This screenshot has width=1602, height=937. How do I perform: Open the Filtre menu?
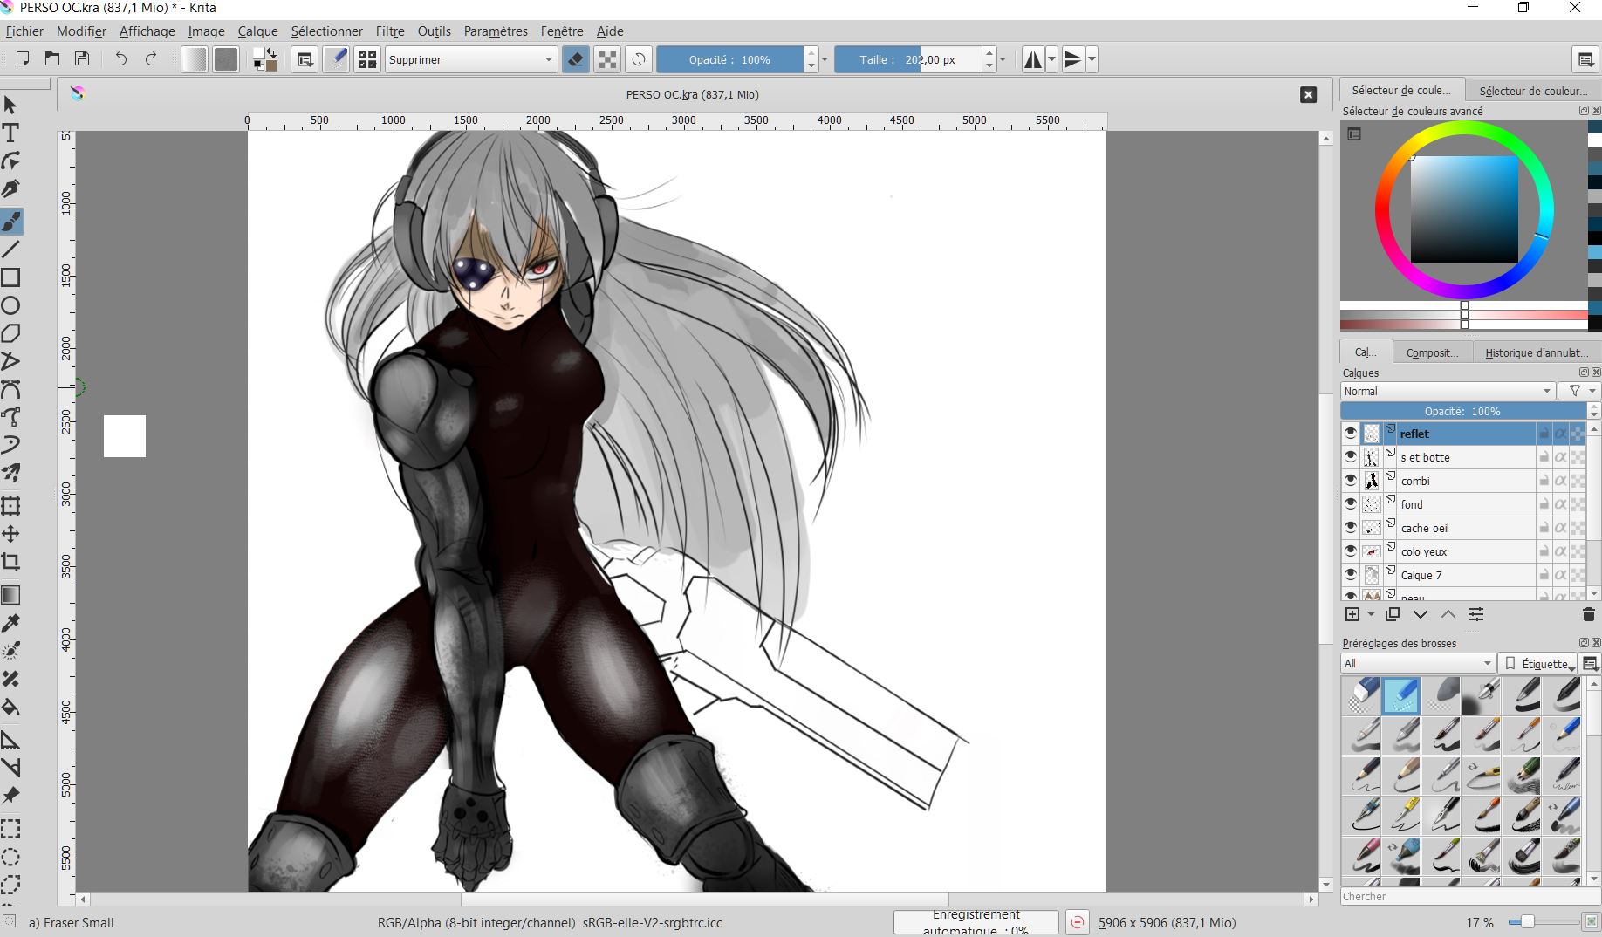click(390, 31)
